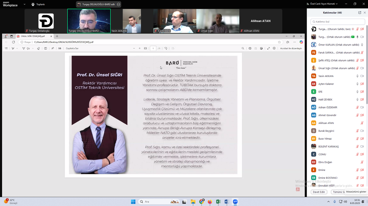Click the browser address bar
The image size is (368, 206).
coord(150,42)
